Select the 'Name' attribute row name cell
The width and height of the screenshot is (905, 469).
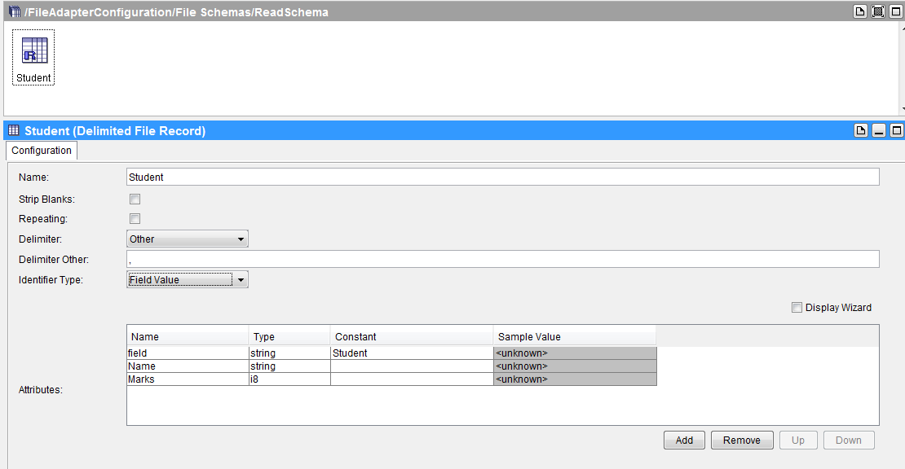click(x=188, y=366)
